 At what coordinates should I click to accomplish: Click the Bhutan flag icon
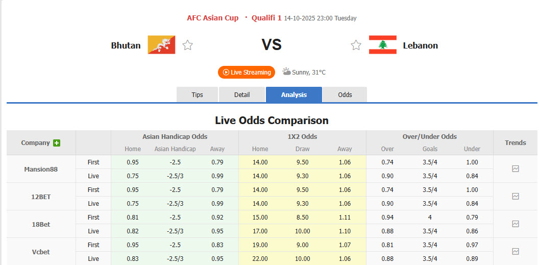click(161, 45)
